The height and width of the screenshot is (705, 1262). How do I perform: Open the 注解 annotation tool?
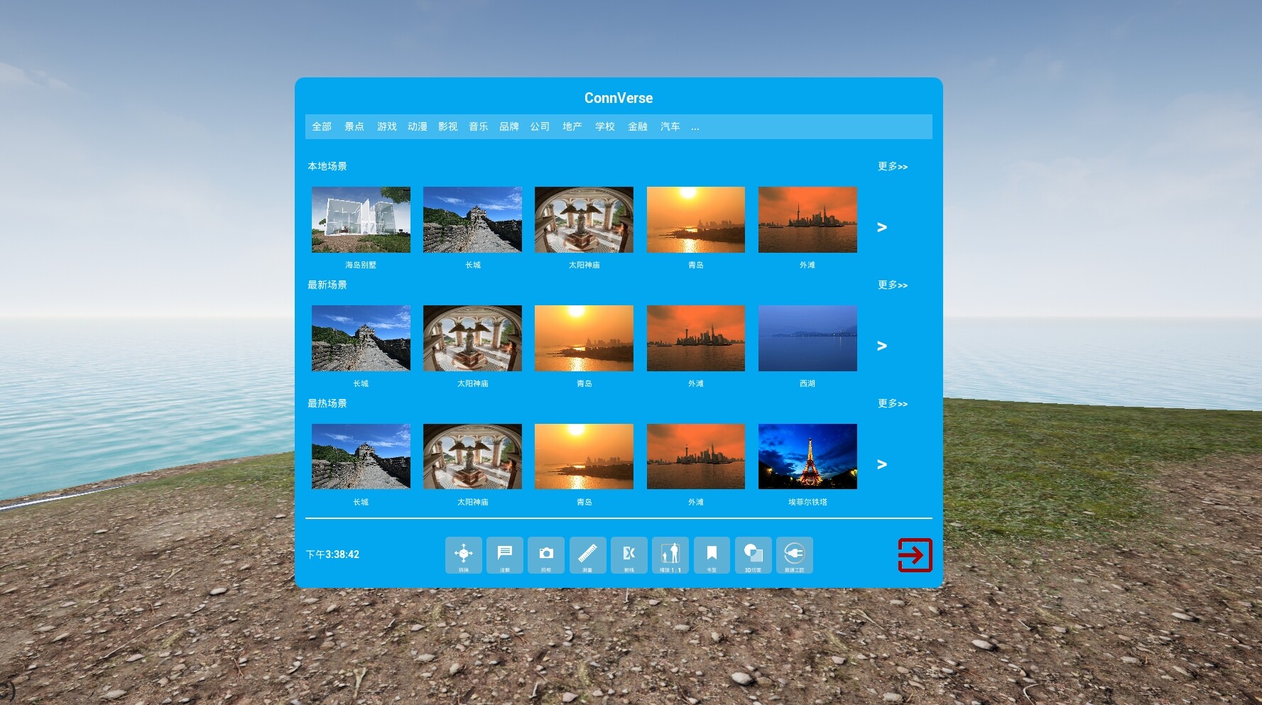tap(504, 555)
